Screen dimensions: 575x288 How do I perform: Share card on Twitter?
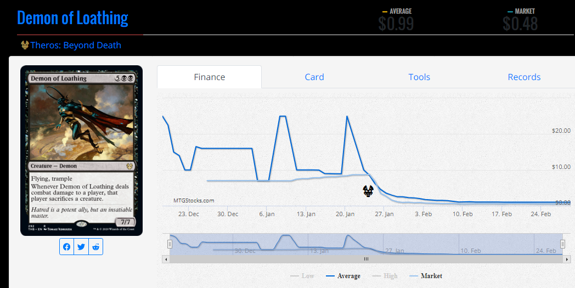tap(81, 246)
